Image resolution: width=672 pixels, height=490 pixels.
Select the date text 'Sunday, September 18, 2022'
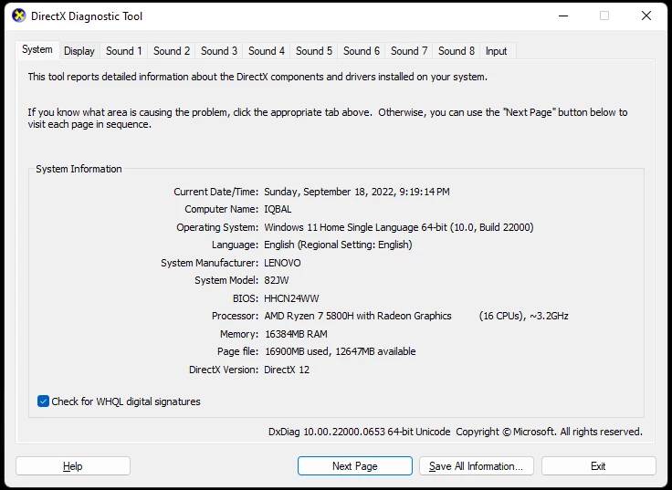[329, 192]
